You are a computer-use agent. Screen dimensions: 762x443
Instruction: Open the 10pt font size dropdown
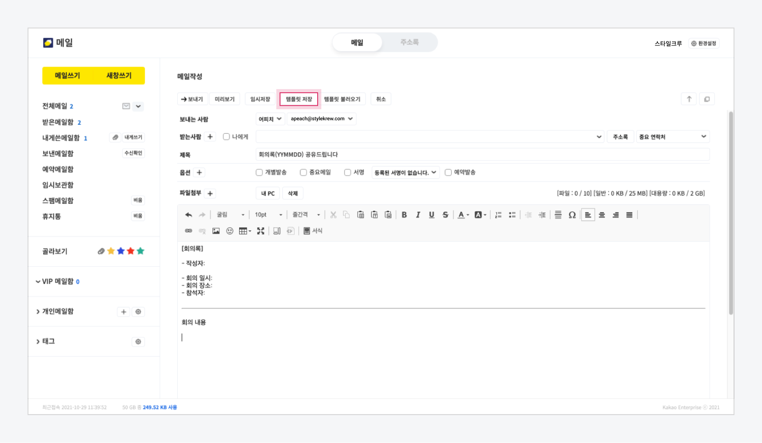point(269,215)
